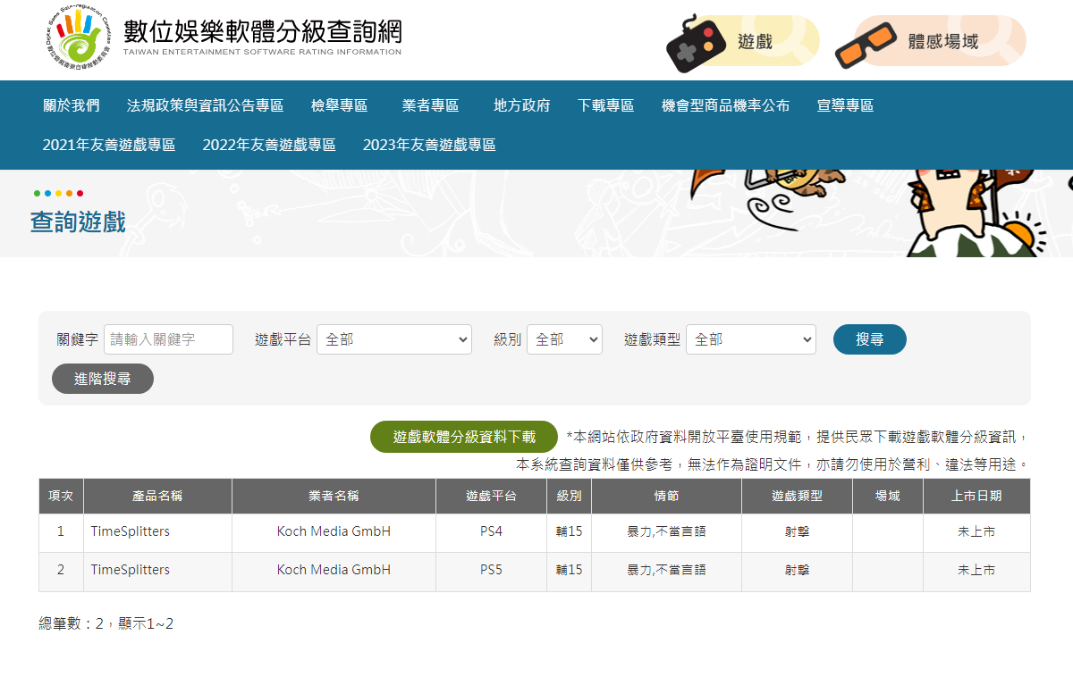Click the 產品名稱 column header
The image size is (1073, 677).
(157, 496)
